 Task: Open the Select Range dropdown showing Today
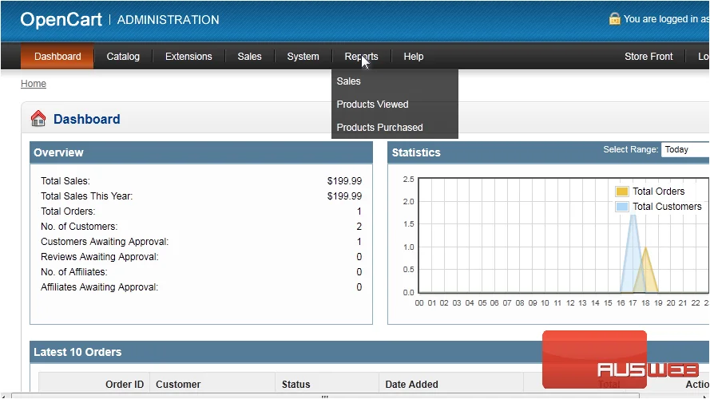pyautogui.click(x=685, y=150)
